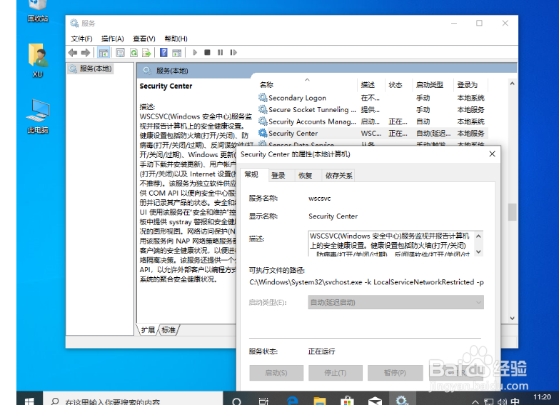
Task: Click the Cortana circle taskbar icon
Action: (x=236, y=401)
